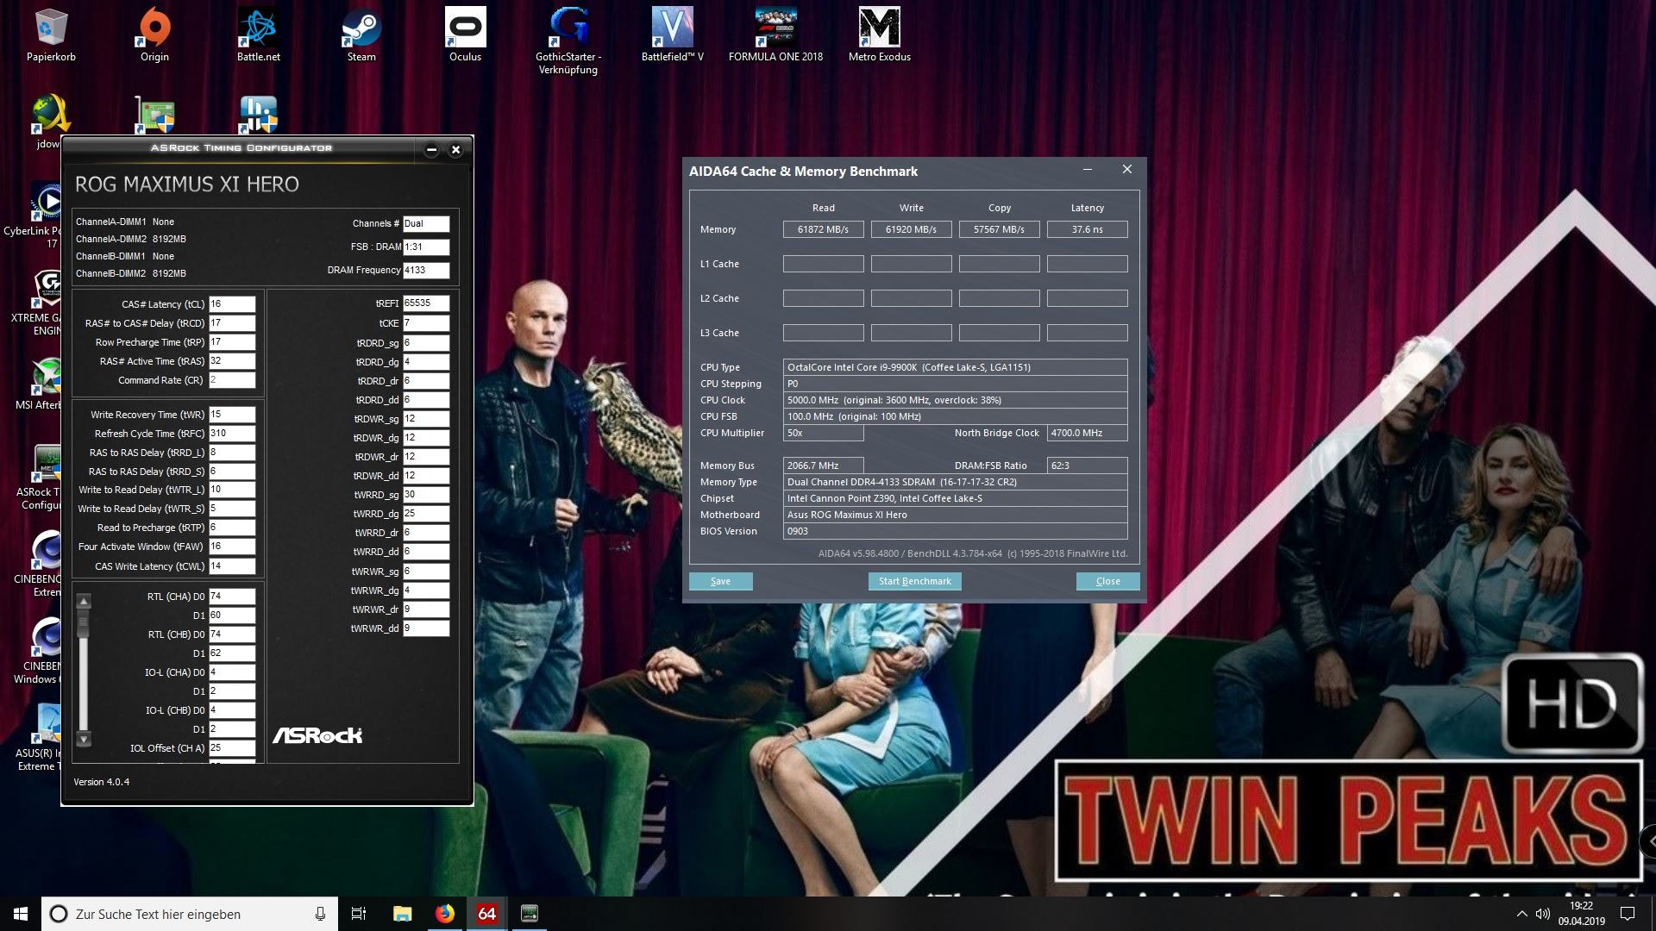Open the Battle.net desktop shortcut
The image size is (1656, 931).
258,34
